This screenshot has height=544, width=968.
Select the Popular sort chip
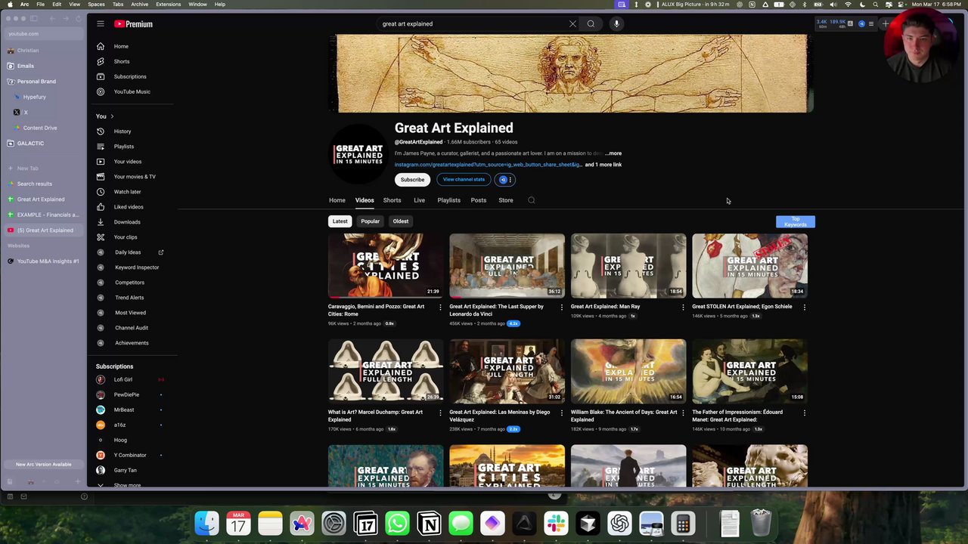pos(370,221)
